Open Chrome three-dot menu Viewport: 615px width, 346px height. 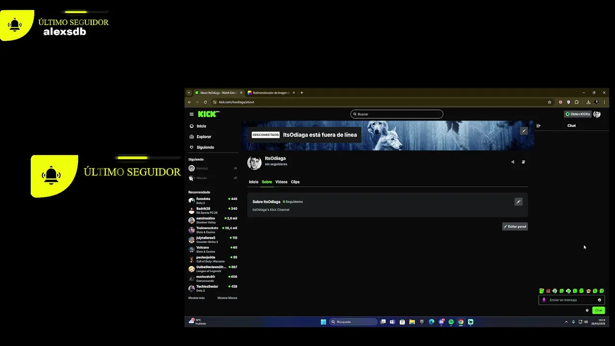[x=604, y=102]
